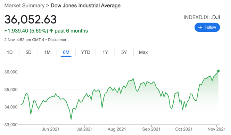Image resolution: width=231 pixels, height=135 pixels.
Task: Click the Aug 2021 axis label
Action: (x=117, y=129)
